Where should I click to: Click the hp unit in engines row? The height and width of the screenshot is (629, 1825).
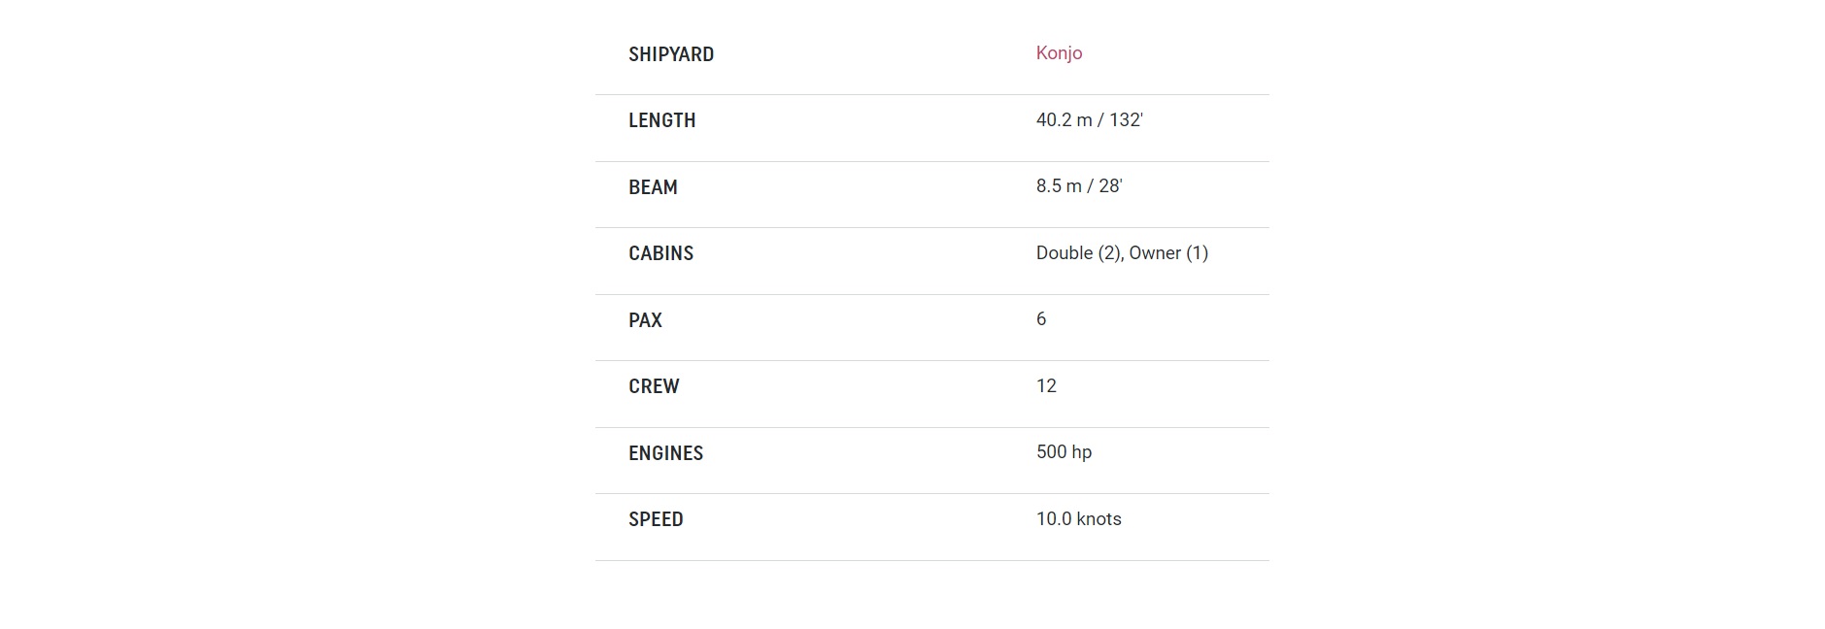click(1082, 452)
